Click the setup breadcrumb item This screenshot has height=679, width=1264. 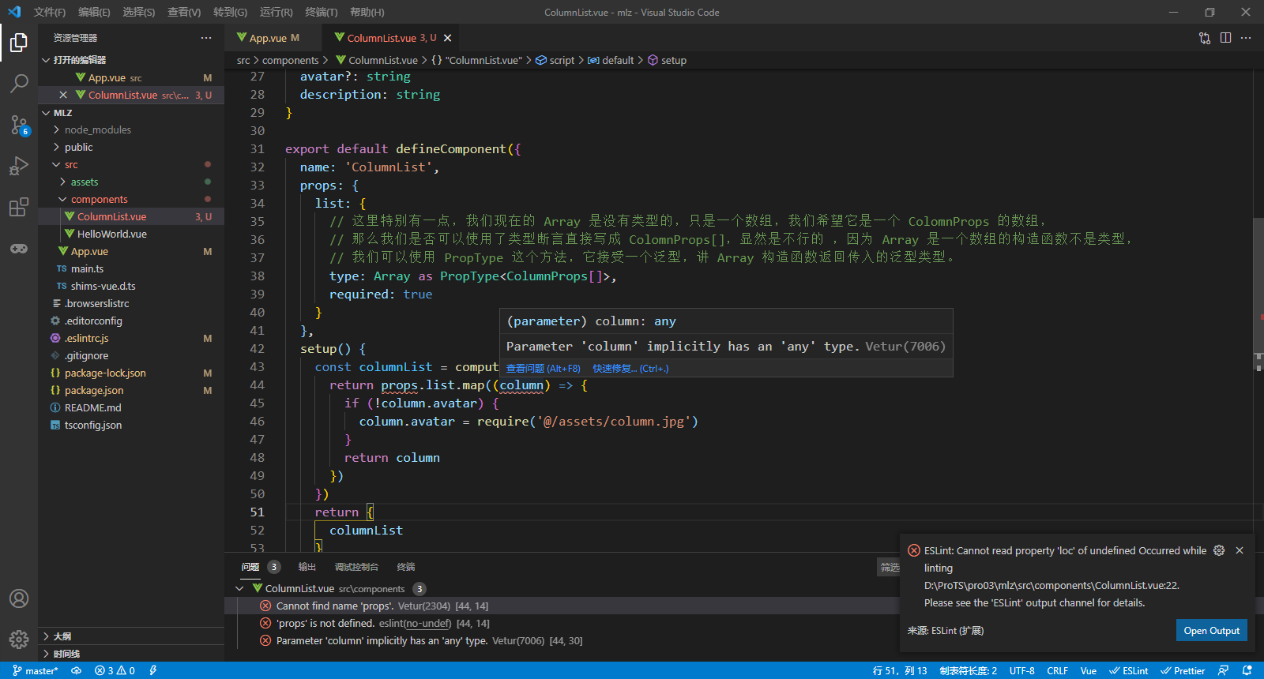pyautogui.click(x=668, y=60)
